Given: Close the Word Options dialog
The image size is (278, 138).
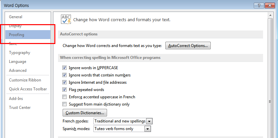Looking at the screenshot, I should coord(269,5).
